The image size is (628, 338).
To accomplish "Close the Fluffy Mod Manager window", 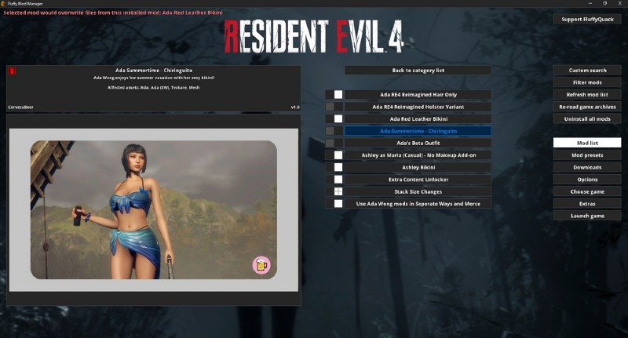I will coord(619,3).
